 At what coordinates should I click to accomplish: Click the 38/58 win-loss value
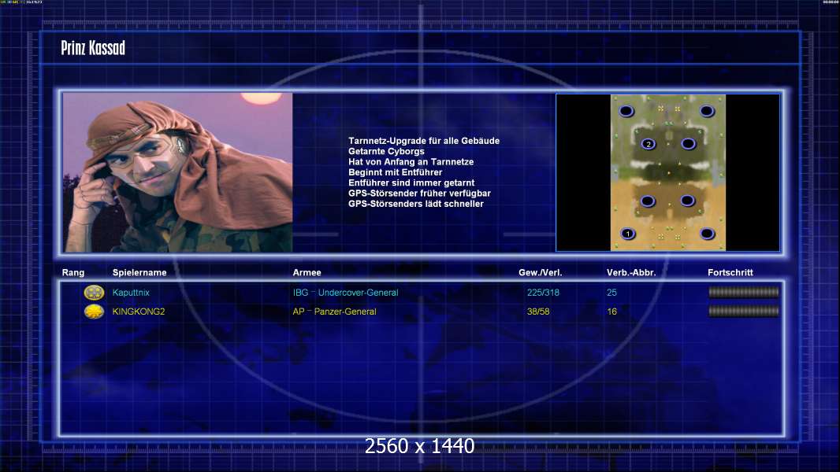(538, 312)
